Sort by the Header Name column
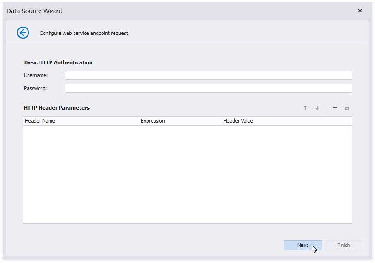375x263 pixels. click(x=81, y=121)
